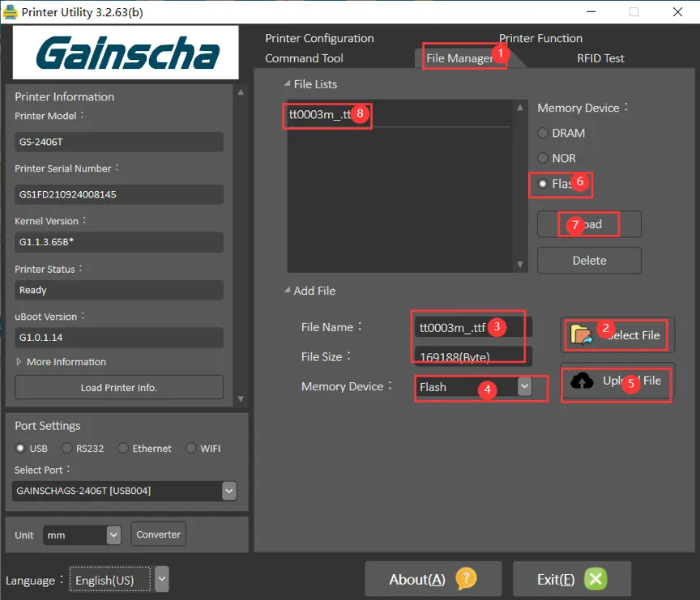Click the green X icon on Exit
Viewport: 700px width, 600px height.
pyautogui.click(x=595, y=579)
